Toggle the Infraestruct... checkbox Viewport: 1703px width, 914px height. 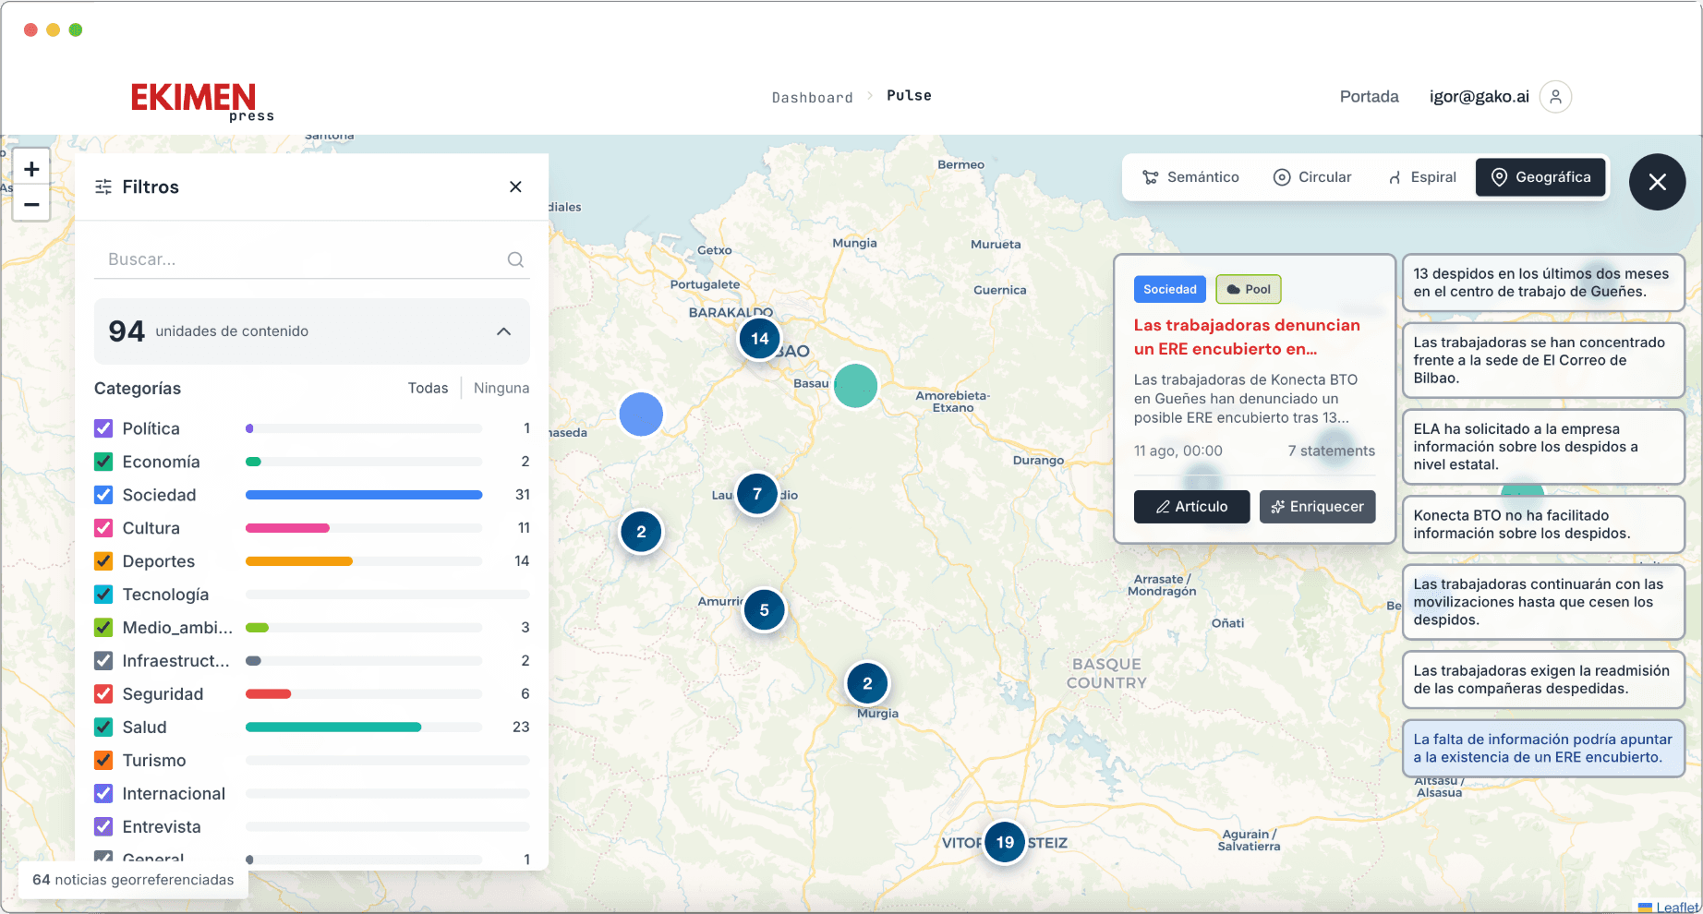coord(103,661)
